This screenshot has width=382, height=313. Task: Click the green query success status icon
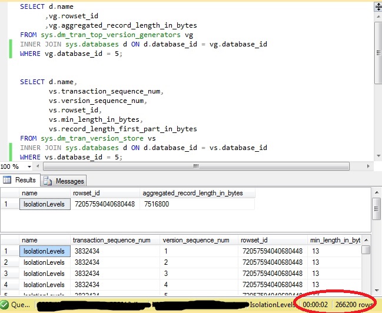(5, 305)
